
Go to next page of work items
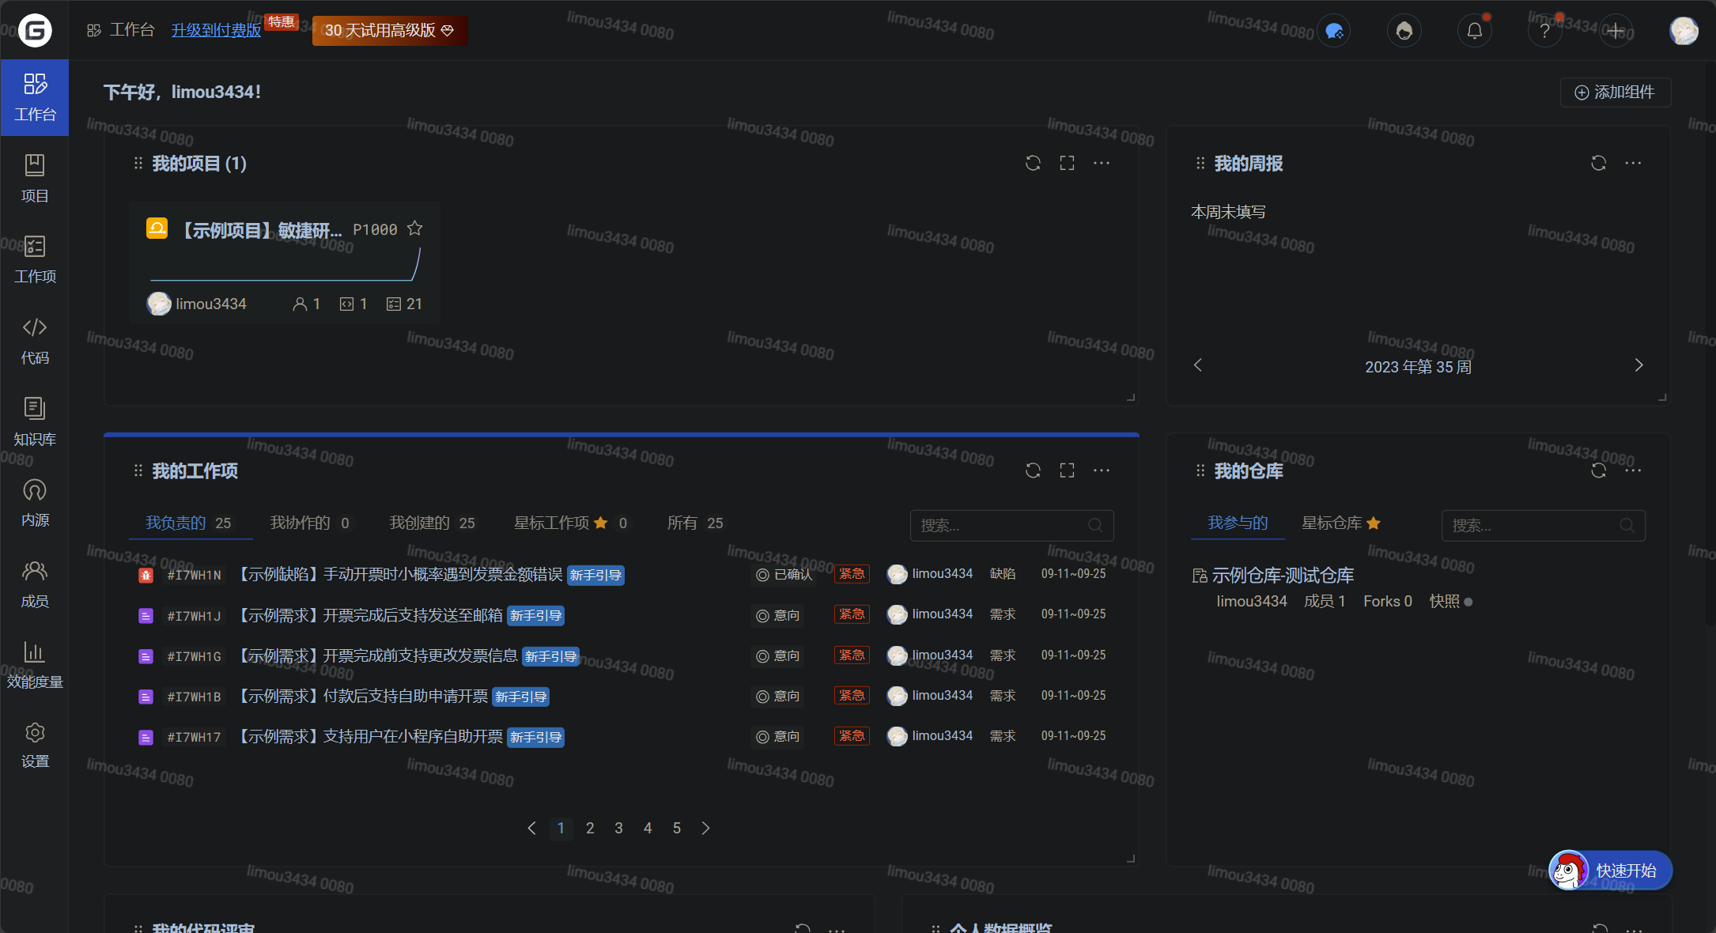point(705,828)
